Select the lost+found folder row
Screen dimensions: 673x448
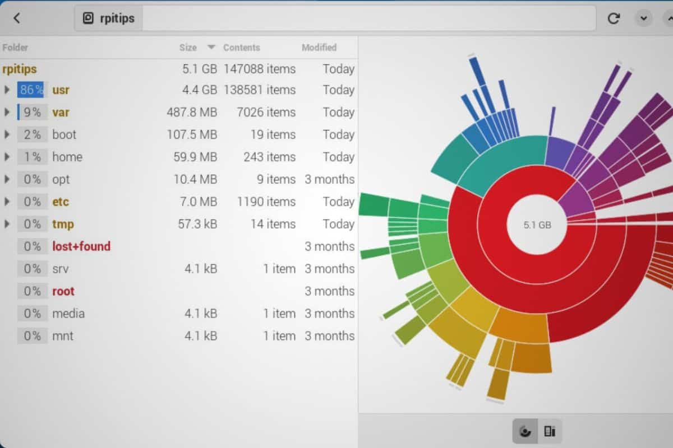(81, 246)
